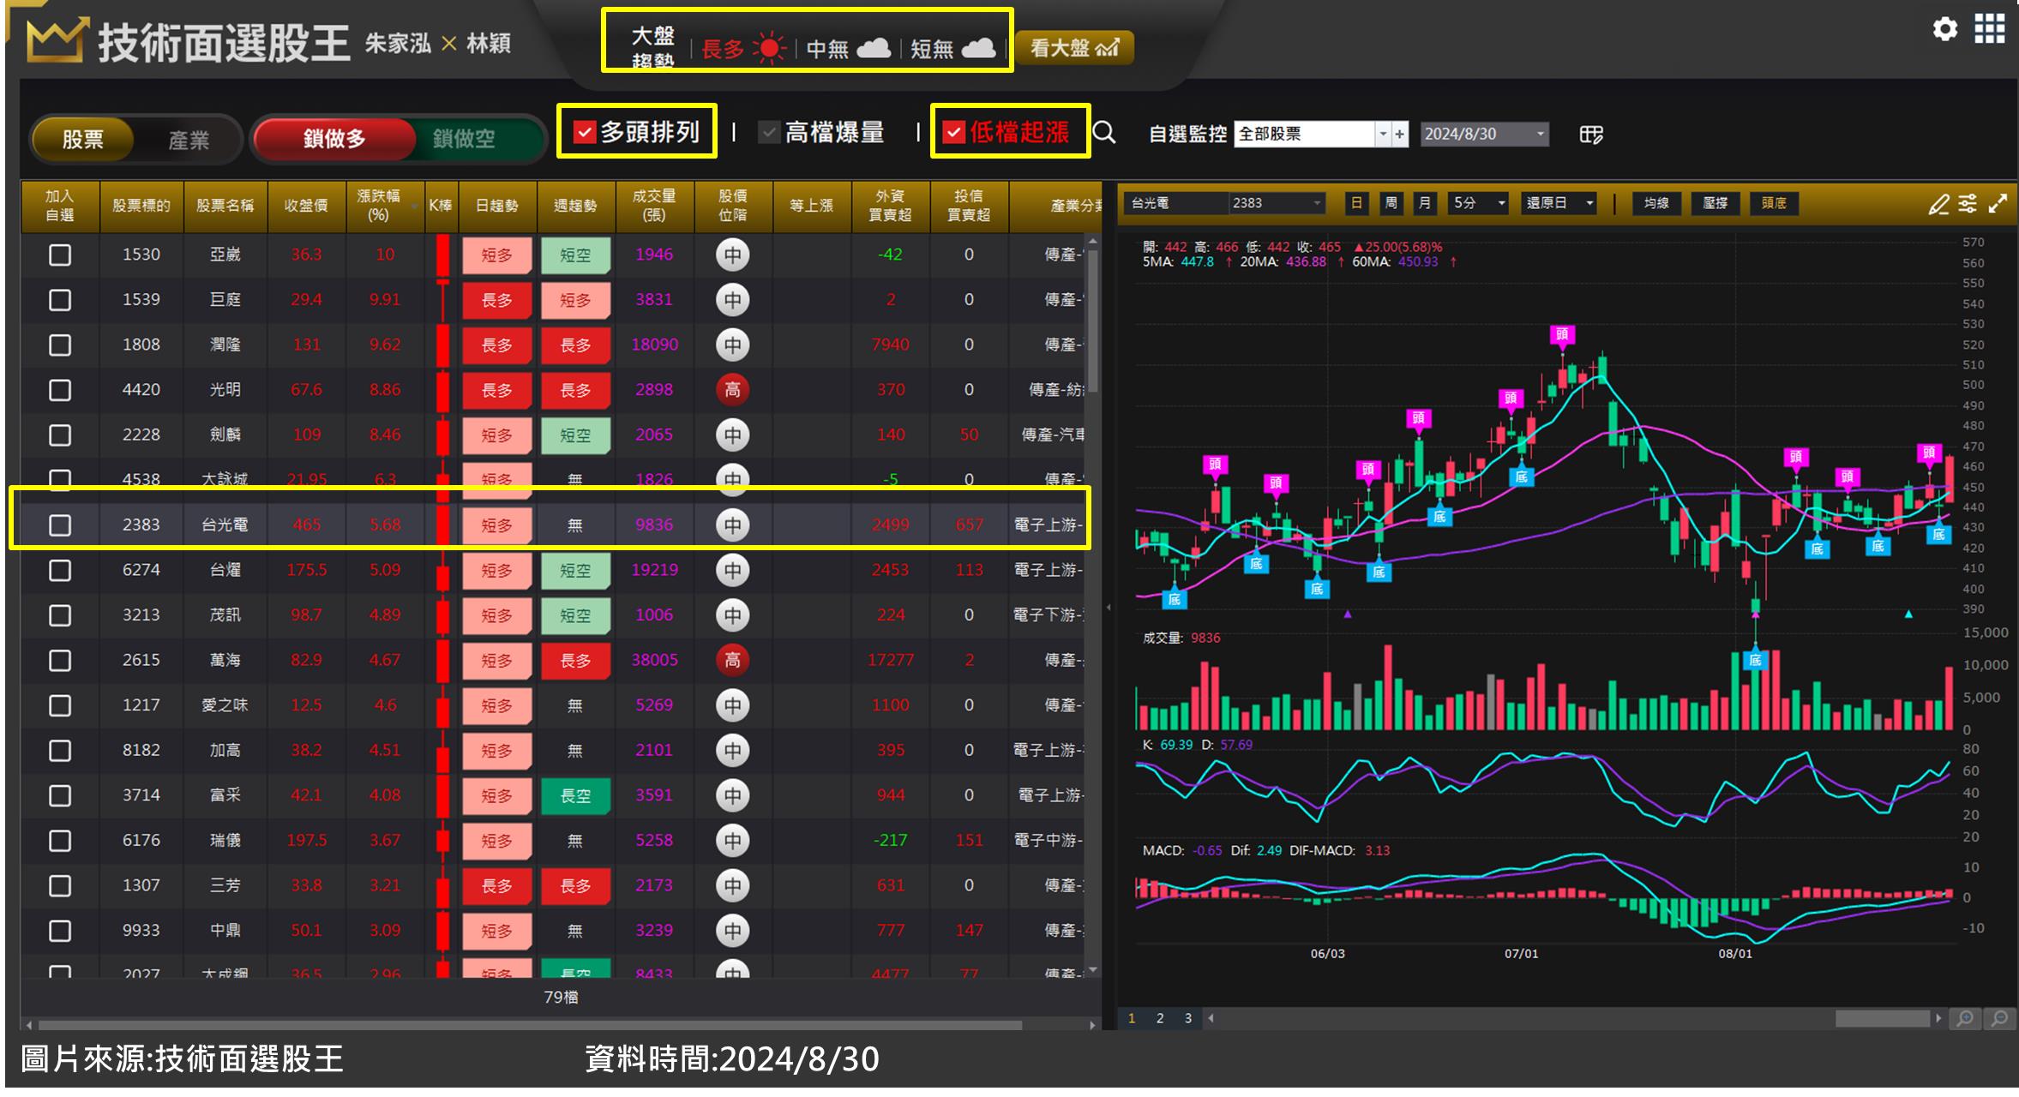Uncheck the 多頭排列 filter checkbox
This screenshot has width=2019, height=1097.
(584, 132)
